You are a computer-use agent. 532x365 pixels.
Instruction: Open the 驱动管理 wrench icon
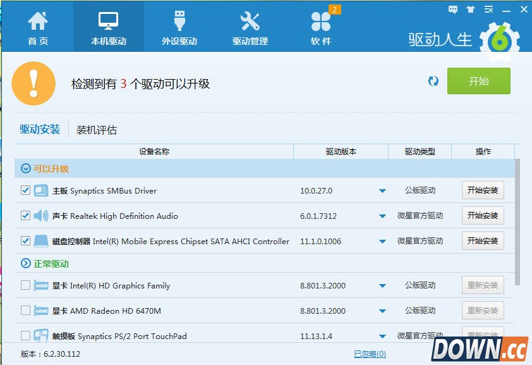coord(250,25)
